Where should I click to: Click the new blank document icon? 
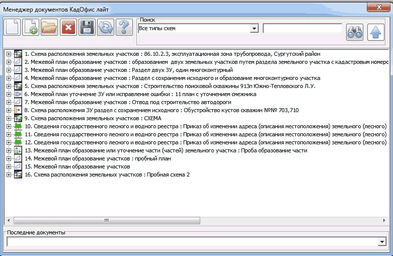click(x=13, y=27)
